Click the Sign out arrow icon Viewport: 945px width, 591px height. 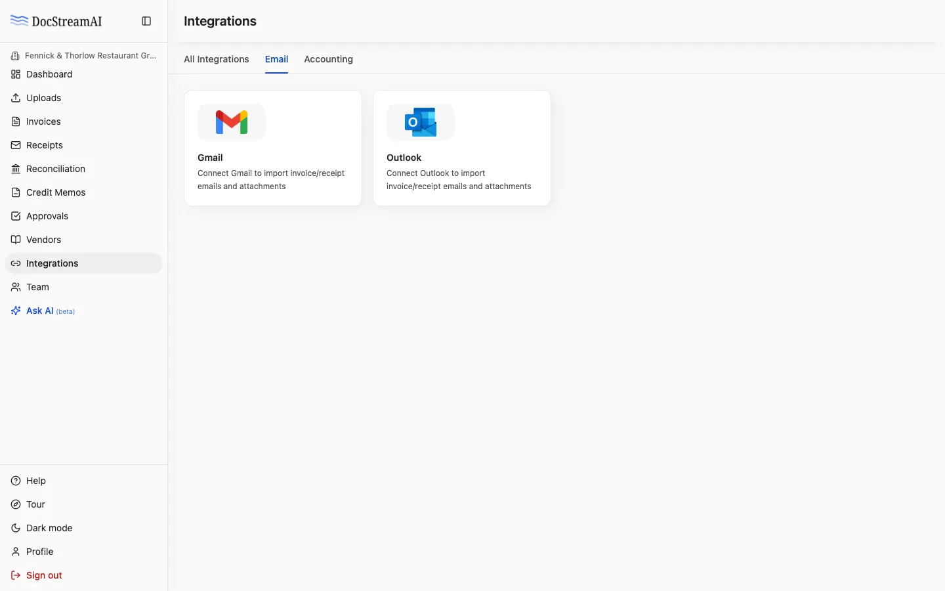click(16, 575)
